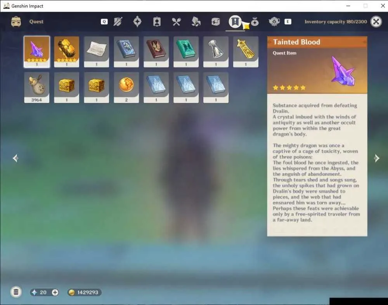Go to the previous page with left arrow
The height and width of the screenshot is (305, 388).
[x=16, y=158]
